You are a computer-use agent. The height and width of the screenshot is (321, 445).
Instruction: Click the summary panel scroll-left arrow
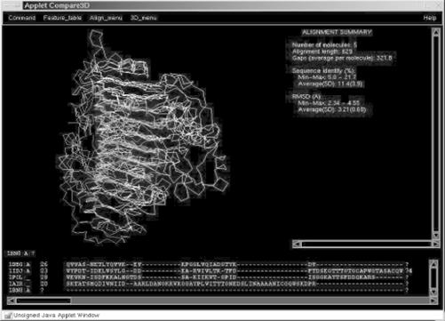297,244
